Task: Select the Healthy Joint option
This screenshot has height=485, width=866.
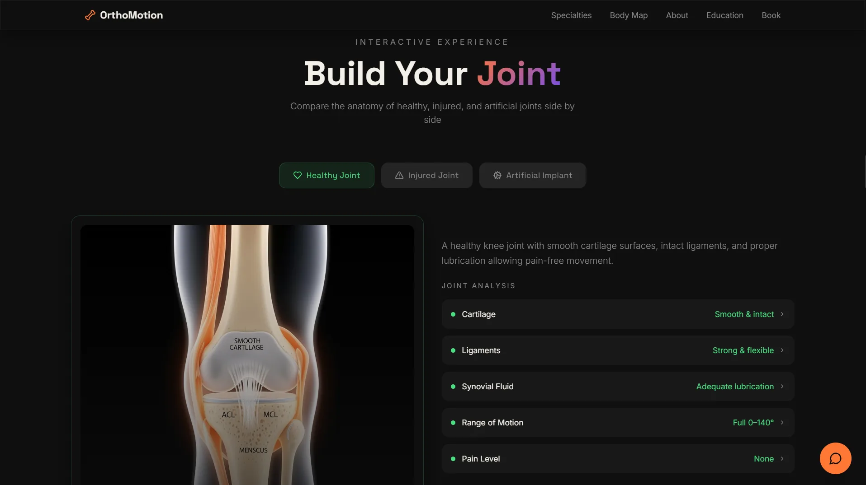Action: point(327,175)
